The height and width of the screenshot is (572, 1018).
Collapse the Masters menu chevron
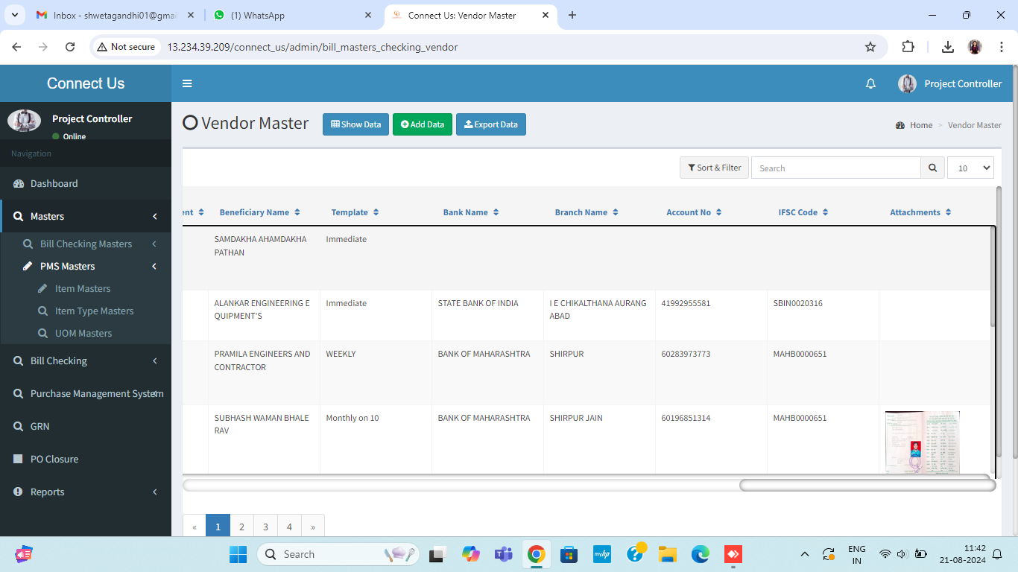[x=155, y=216]
